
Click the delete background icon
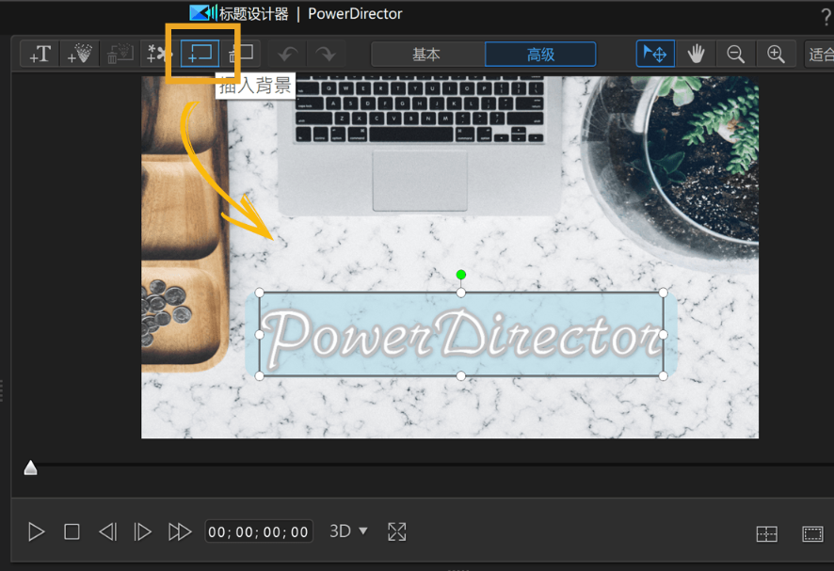click(x=240, y=54)
